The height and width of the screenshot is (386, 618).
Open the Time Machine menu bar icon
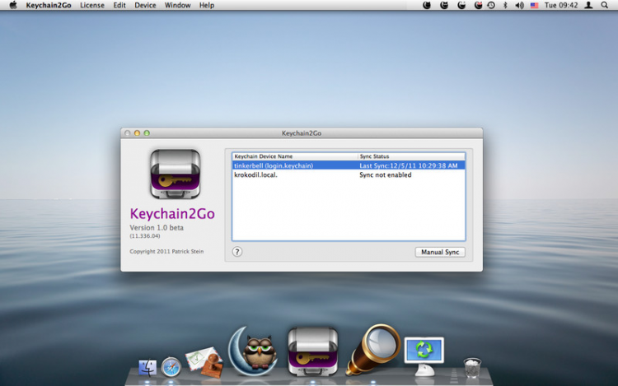click(491, 5)
